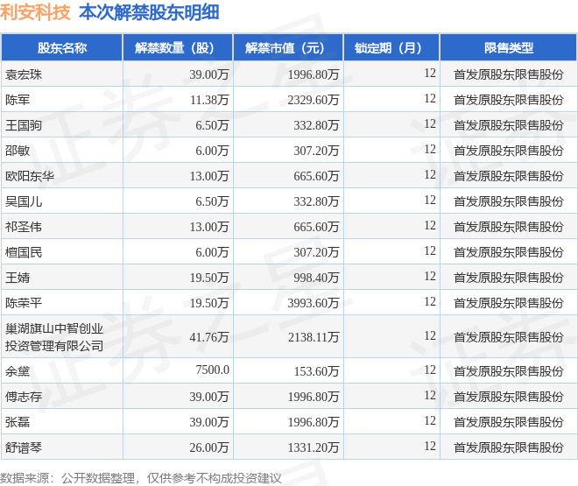The image size is (578, 486).
Task: Click 665.60万 value in 祁圣伟 row
Action: click(x=316, y=227)
